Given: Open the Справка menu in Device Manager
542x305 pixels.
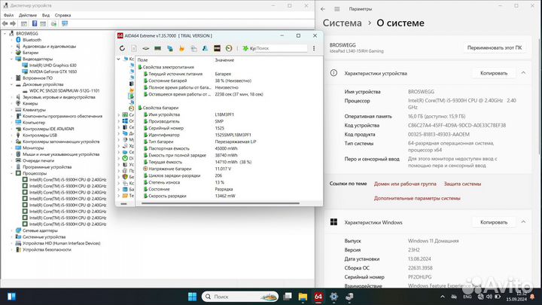Looking at the screenshot, I should [63, 14].
